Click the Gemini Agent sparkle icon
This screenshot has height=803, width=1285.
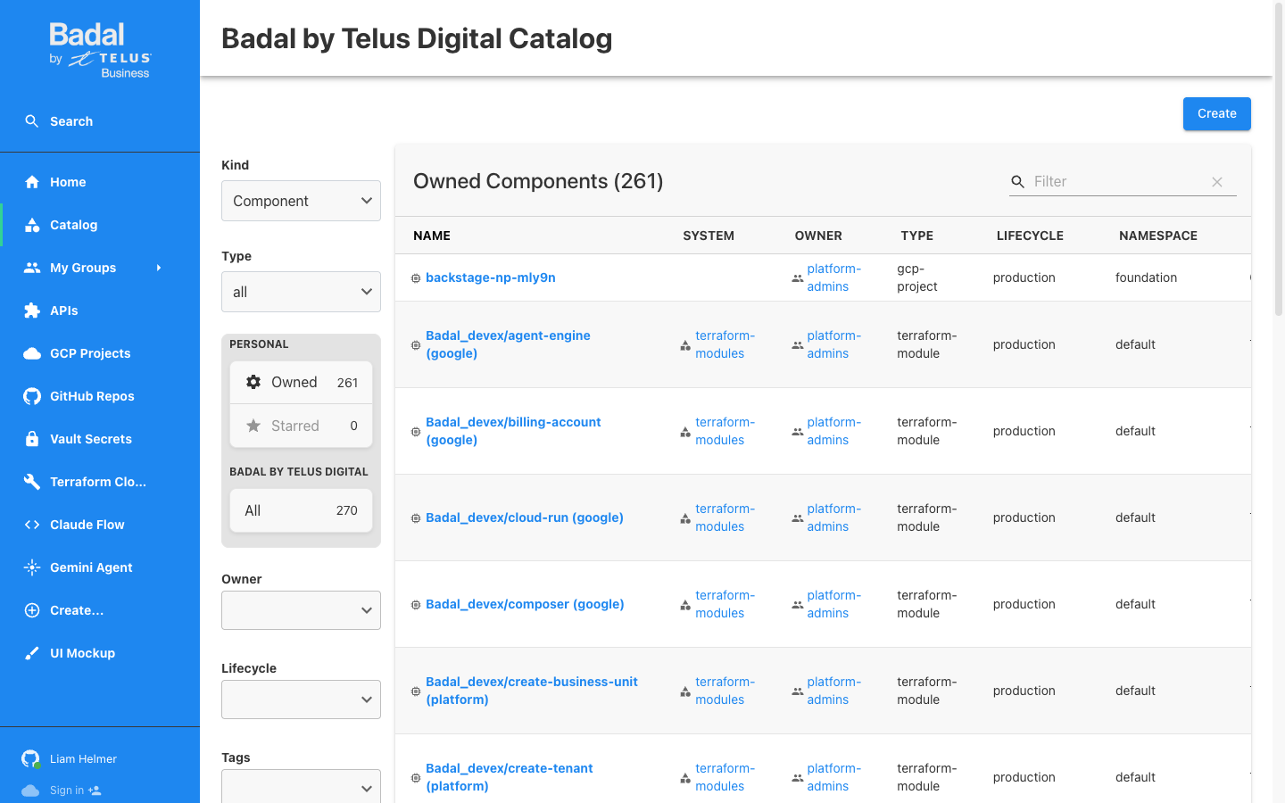[x=32, y=567]
